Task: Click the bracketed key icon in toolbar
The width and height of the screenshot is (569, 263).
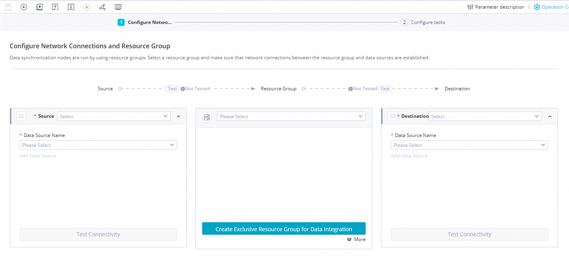Action: pos(71,7)
